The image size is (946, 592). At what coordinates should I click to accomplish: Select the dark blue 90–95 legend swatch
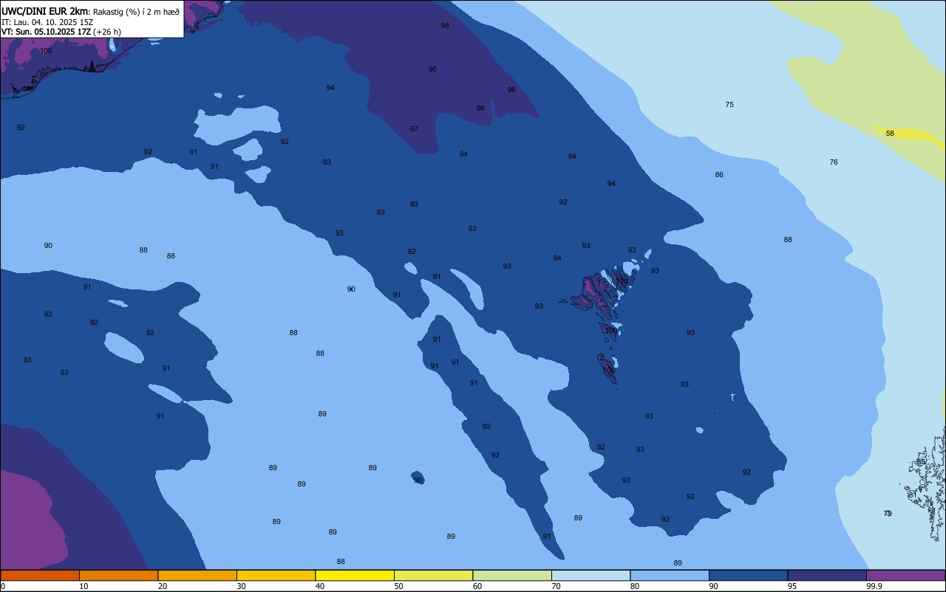click(x=748, y=575)
